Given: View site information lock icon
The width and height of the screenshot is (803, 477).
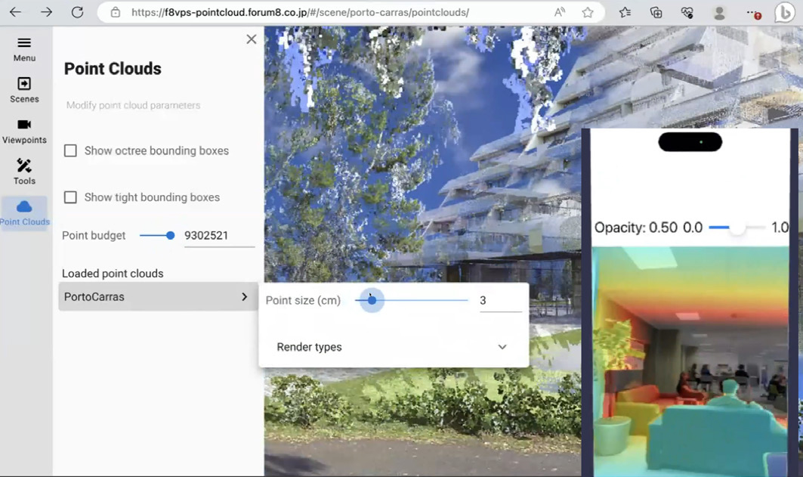Looking at the screenshot, I should [116, 12].
